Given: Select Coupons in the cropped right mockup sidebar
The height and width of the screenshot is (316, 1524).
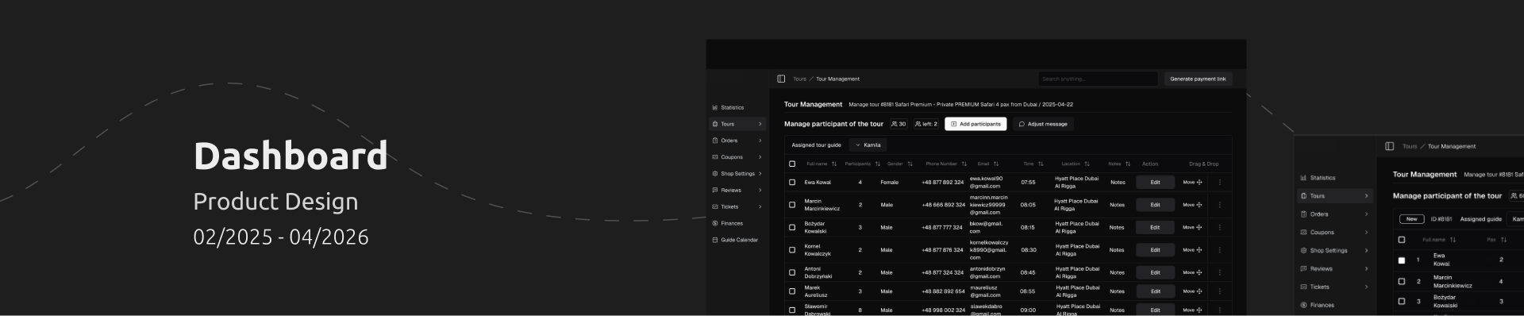Looking at the screenshot, I should click(1335, 233).
